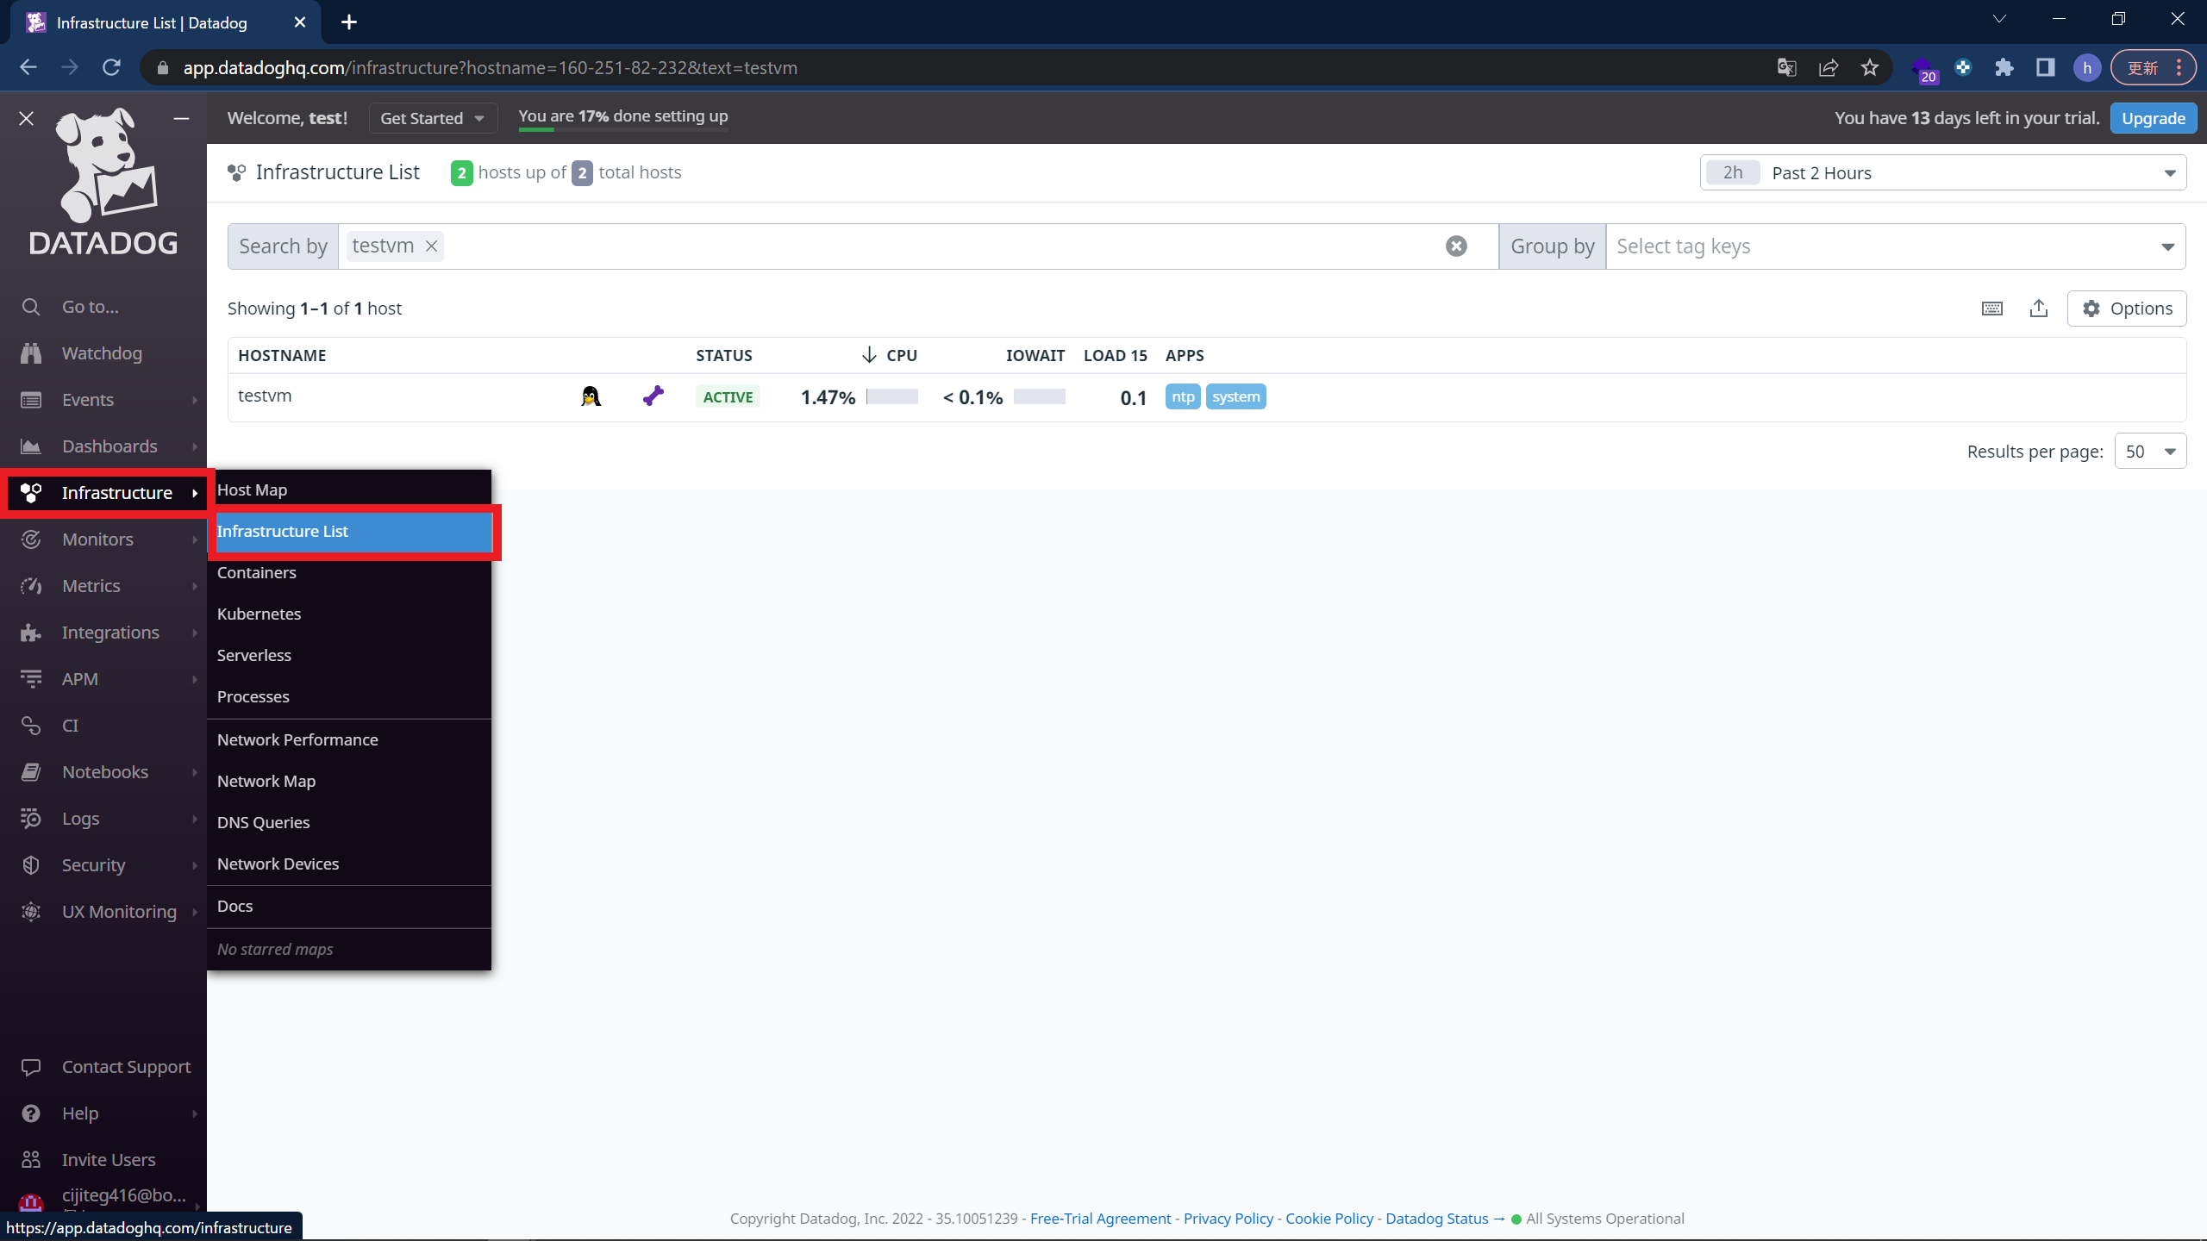Click the testvm hostname row

pyautogui.click(x=266, y=396)
